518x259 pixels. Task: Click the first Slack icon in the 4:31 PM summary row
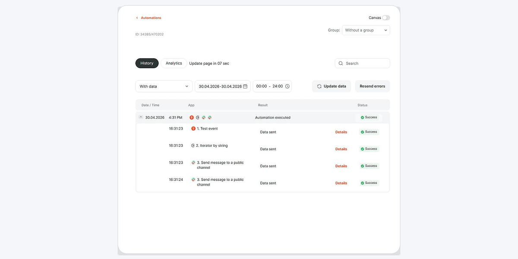(x=204, y=117)
